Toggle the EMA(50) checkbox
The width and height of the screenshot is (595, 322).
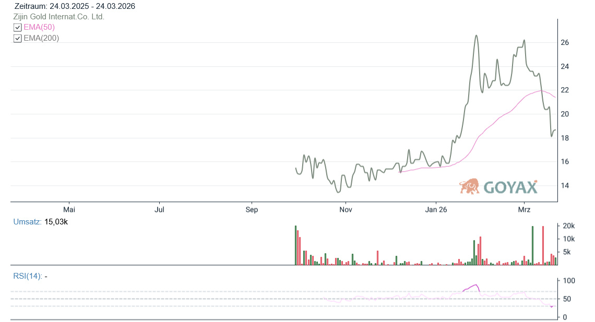point(18,27)
